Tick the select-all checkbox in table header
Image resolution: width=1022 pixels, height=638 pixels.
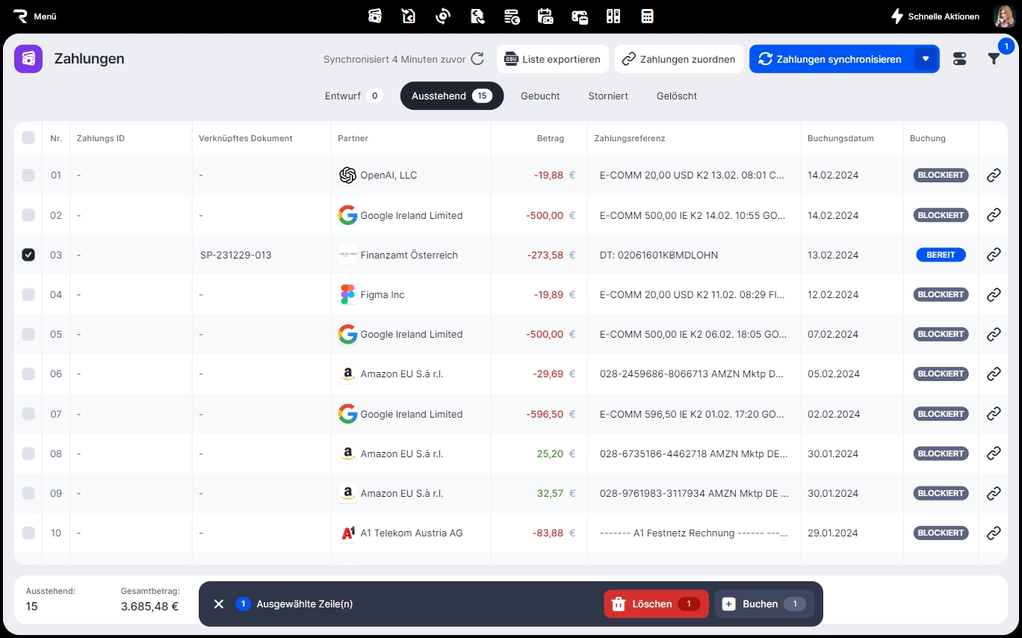28,138
